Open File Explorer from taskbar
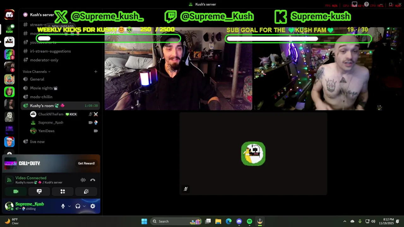This screenshot has height=227, width=404. tap(218, 221)
